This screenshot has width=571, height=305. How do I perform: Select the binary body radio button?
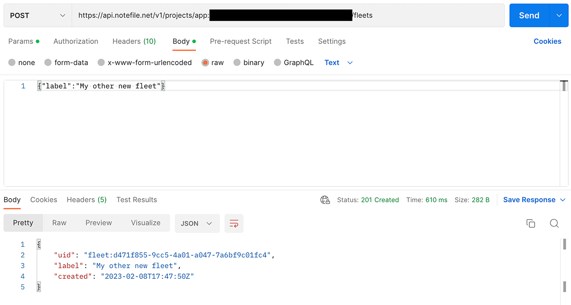click(x=237, y=63)
